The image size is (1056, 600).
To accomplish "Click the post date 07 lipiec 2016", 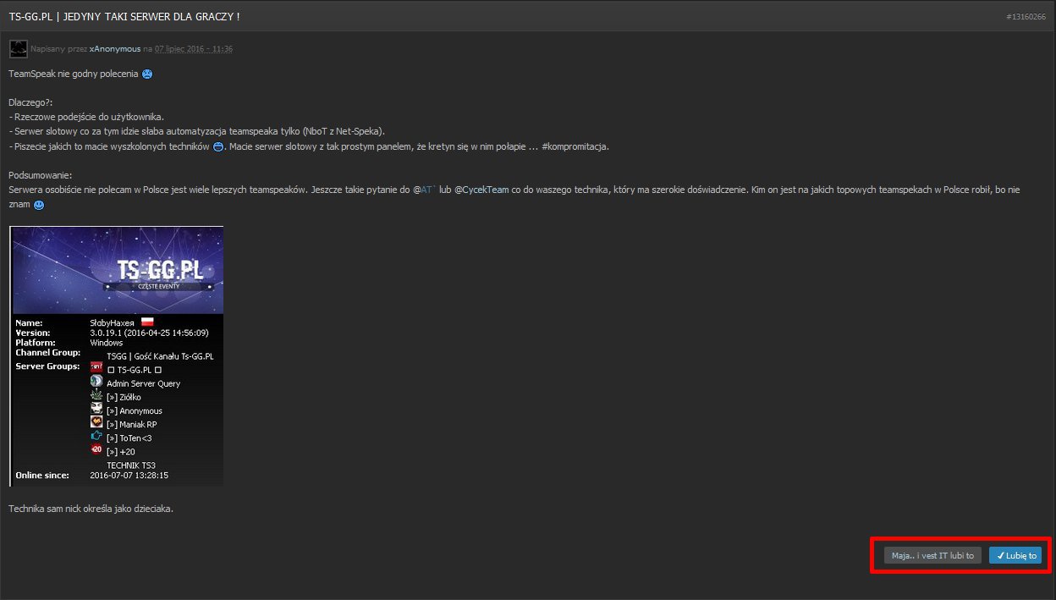I will tap(194, 49).
